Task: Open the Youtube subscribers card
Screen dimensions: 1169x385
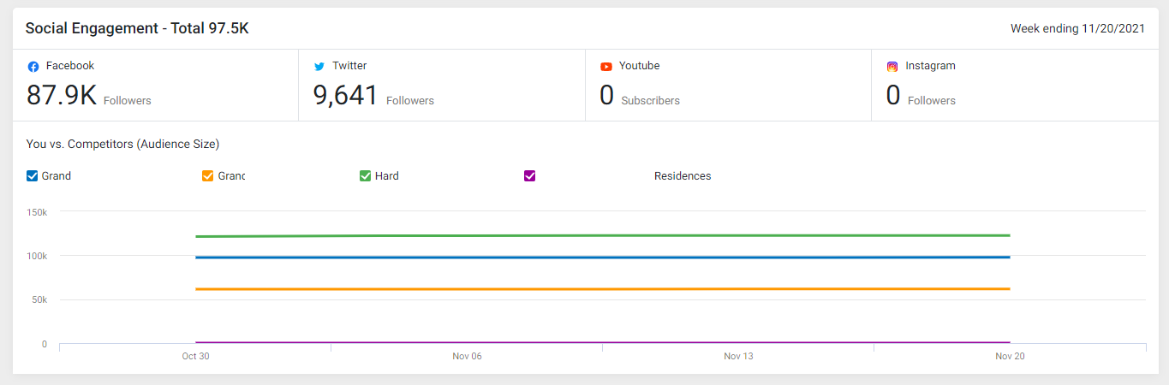Action: pyautogui.click(x=729, y=85)
